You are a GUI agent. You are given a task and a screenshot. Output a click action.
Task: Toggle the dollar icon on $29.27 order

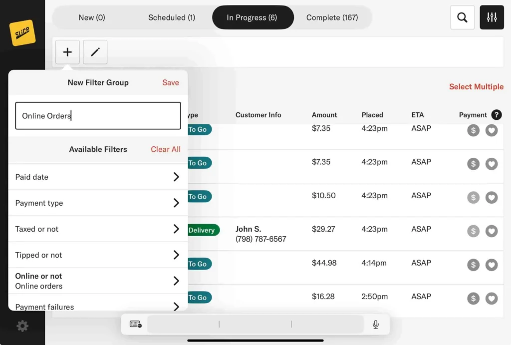coord(473,231)
